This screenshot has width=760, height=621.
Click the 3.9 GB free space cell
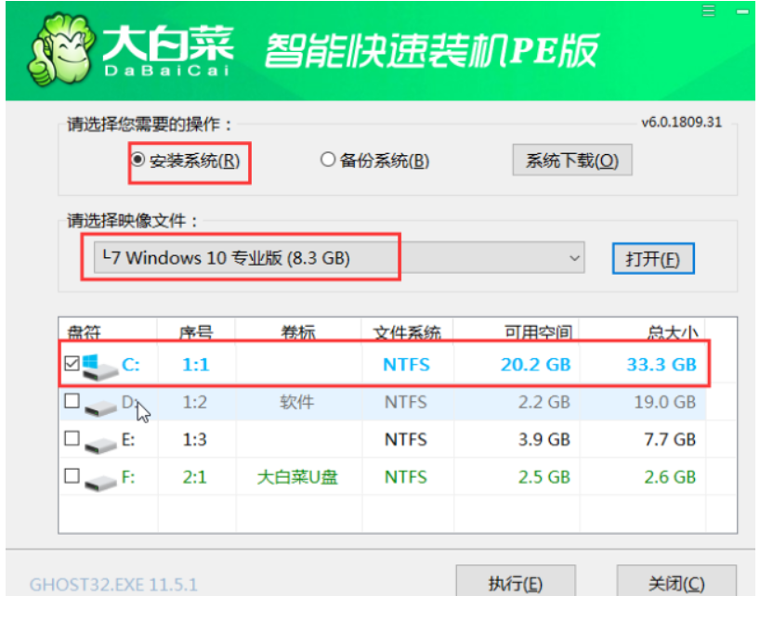click(x=544, y=439)
